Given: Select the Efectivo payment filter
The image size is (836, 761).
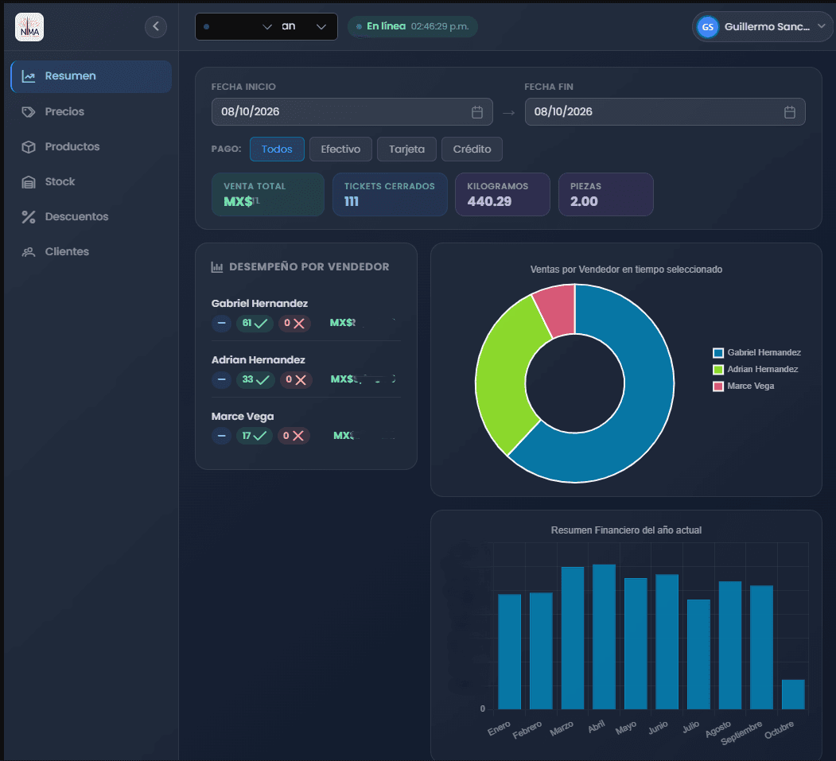Looking at the screenshot, I should click(x=340, y=149).
